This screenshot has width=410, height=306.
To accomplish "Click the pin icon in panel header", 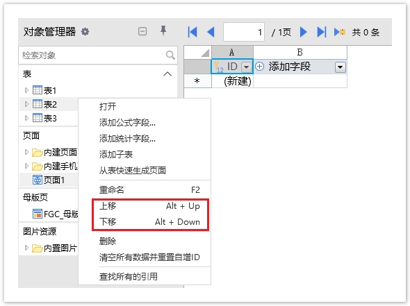I will (163, 31).
